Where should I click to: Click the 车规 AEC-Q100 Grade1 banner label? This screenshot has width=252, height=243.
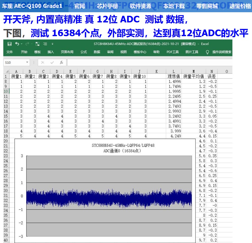[32, 6]
